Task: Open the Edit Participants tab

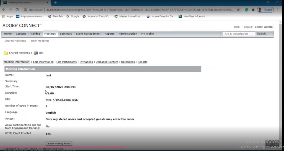Action: pyautogui.click(x=67, y=62)
